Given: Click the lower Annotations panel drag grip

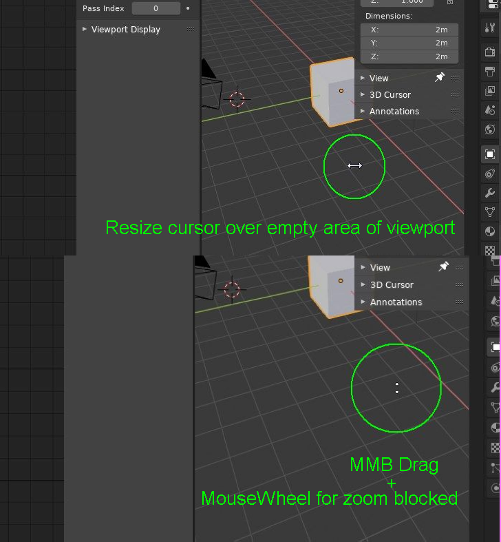Looking at the screenshot, I should [459, 302].
